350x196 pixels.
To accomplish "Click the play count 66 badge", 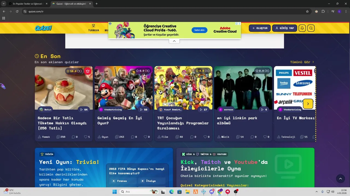I will 144,109.
